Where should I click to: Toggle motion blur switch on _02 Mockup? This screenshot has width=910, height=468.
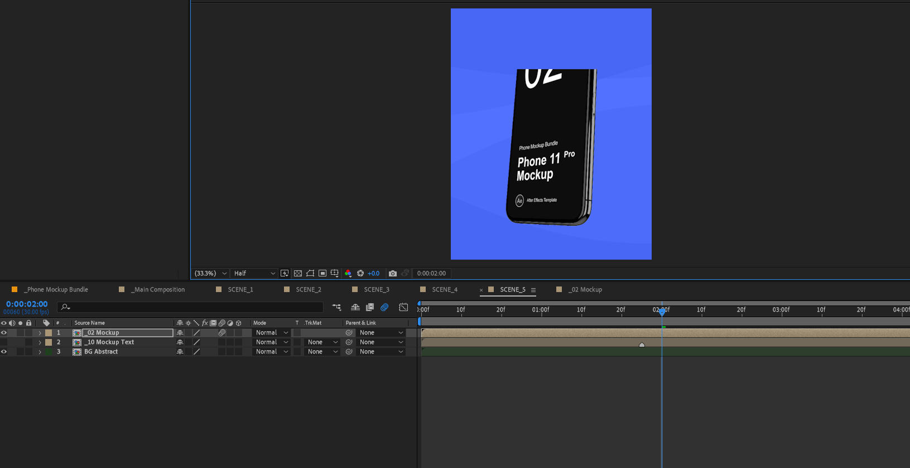point(222,333)
